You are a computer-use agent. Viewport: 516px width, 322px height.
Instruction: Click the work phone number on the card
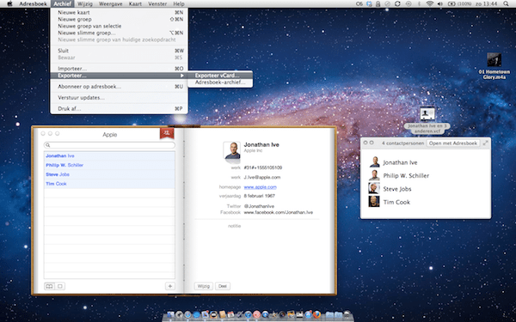262,167
